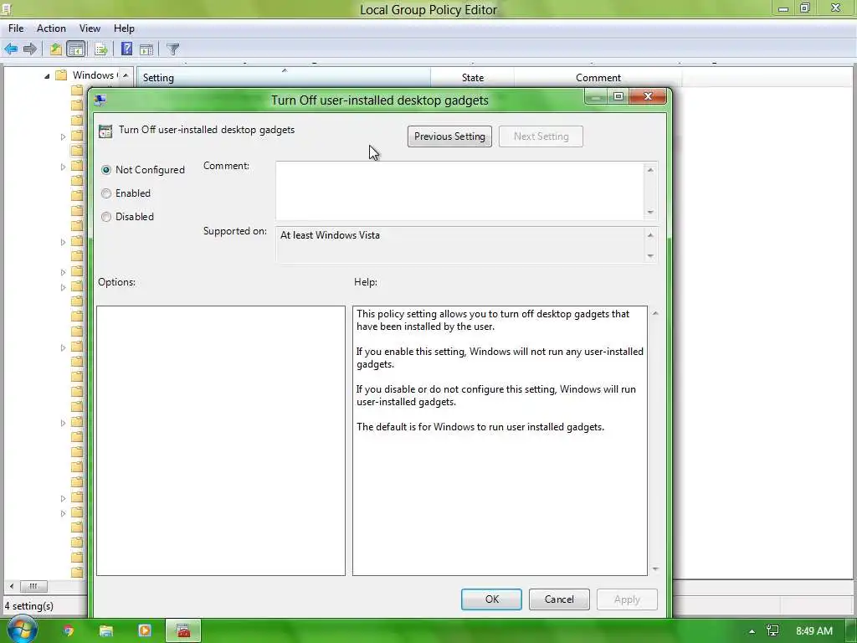The width and height of the screenshot is (857, 643).
Task: Click the tree pane horizontal scrollbar thumb
Action: point(33,586)
